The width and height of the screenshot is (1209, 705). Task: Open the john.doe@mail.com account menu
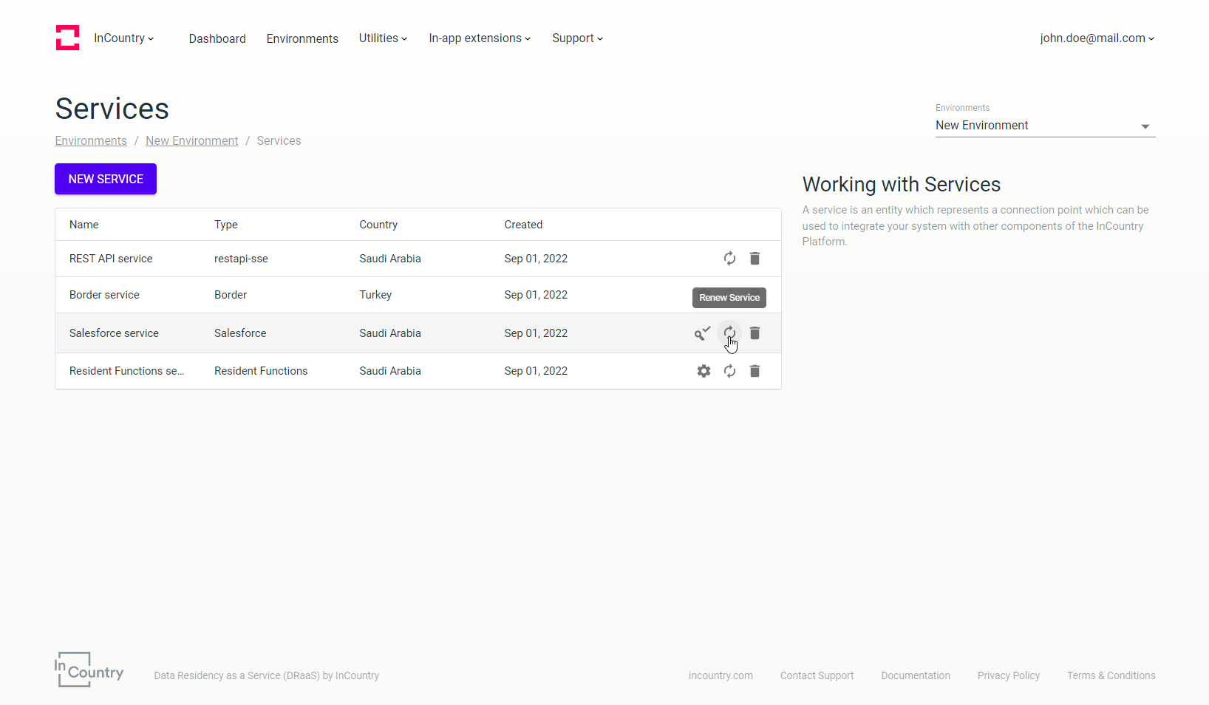point(1097,38)
